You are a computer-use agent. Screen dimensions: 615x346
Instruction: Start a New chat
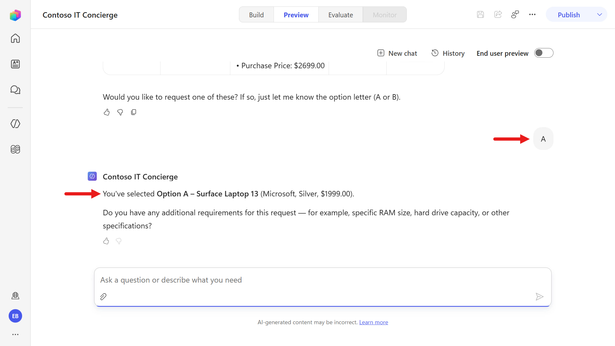coord(397,53)
